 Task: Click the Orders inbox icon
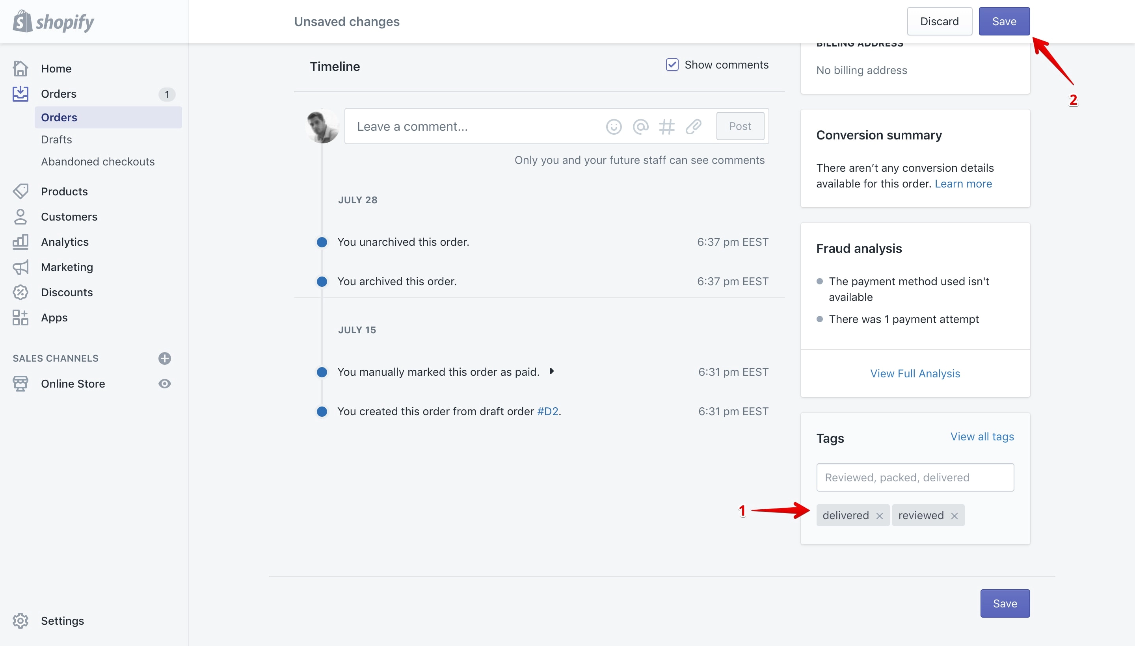pos(20,94)
